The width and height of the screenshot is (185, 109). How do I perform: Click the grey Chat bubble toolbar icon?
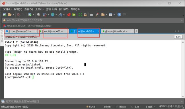(124, 15)
